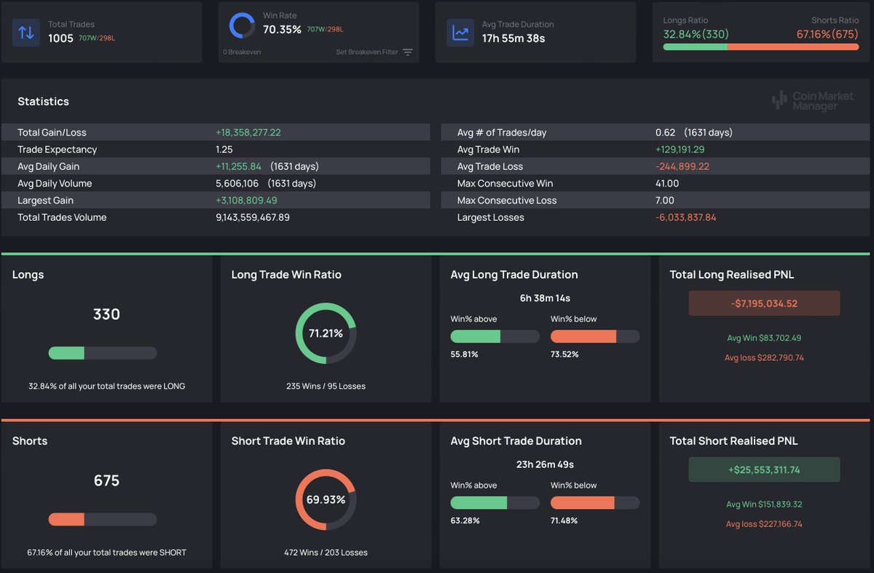Click short Avg loss $227,166.74
Viewport: 874px width, 573px height.
(x=764, y=524)
